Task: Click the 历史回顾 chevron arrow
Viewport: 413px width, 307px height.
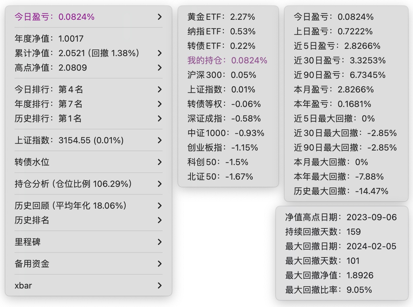Action: coord(160,206)
